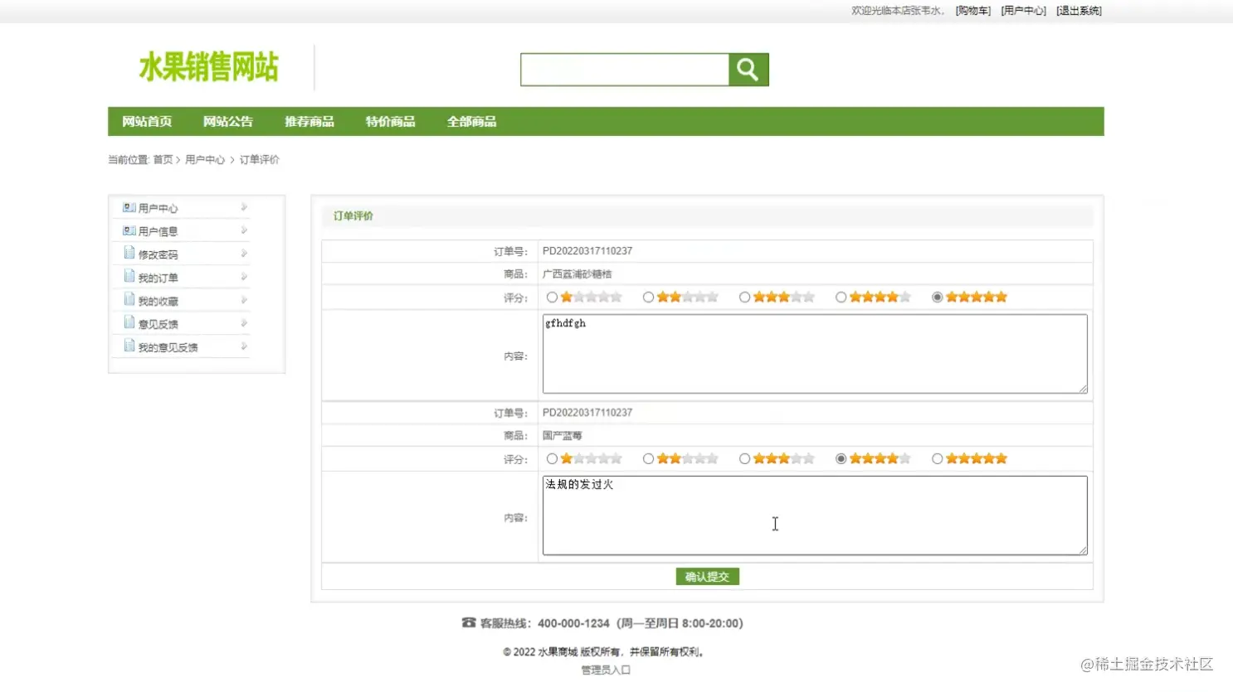Click the 我的收藏 document icon

(129, 299)
